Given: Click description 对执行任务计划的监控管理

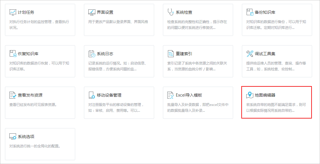Looking at the screenshot, I should click(39, 25).
